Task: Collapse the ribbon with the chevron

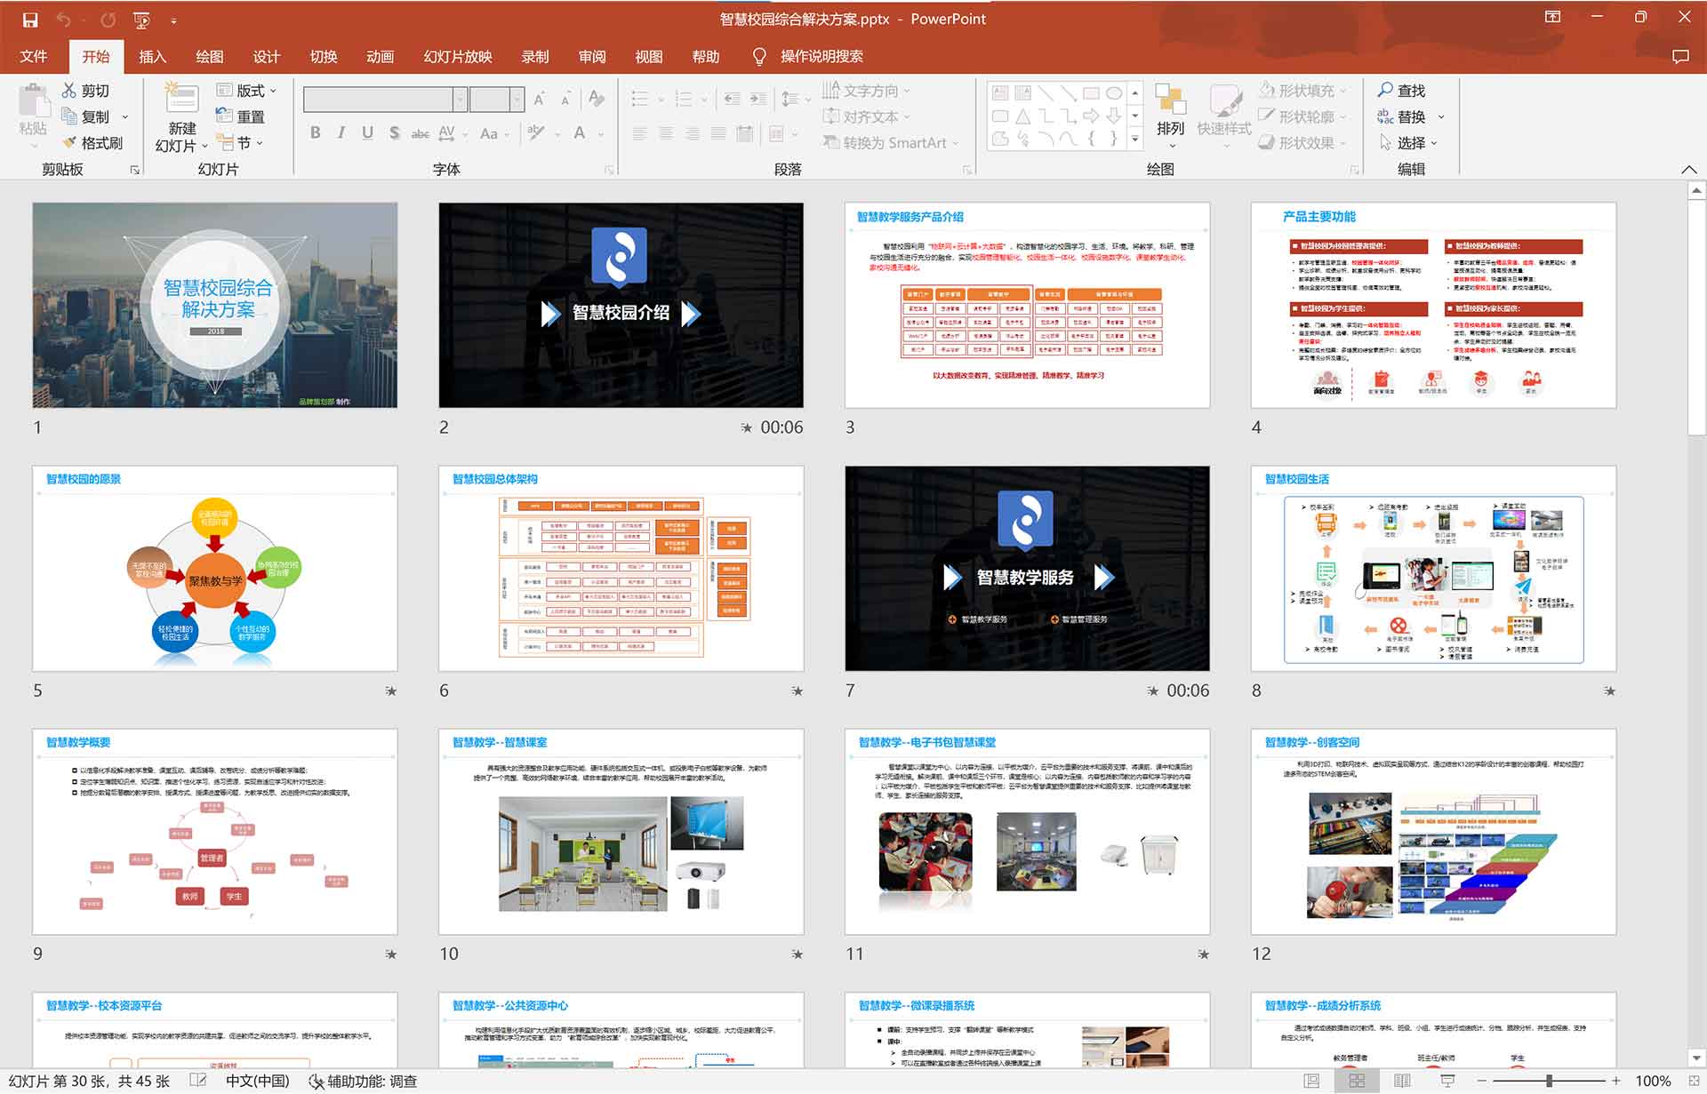Action: [x=1688, y=169]
